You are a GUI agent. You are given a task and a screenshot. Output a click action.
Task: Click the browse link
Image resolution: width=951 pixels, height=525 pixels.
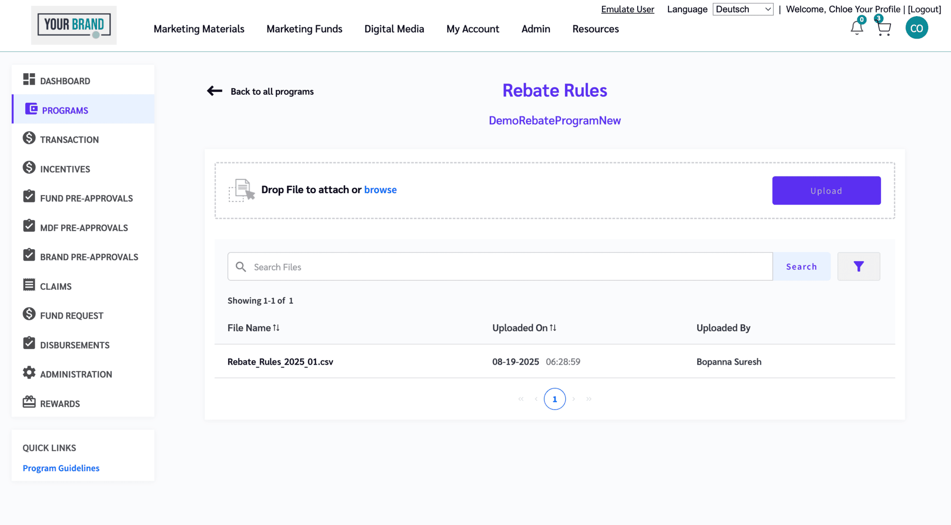tap(380, 190)
